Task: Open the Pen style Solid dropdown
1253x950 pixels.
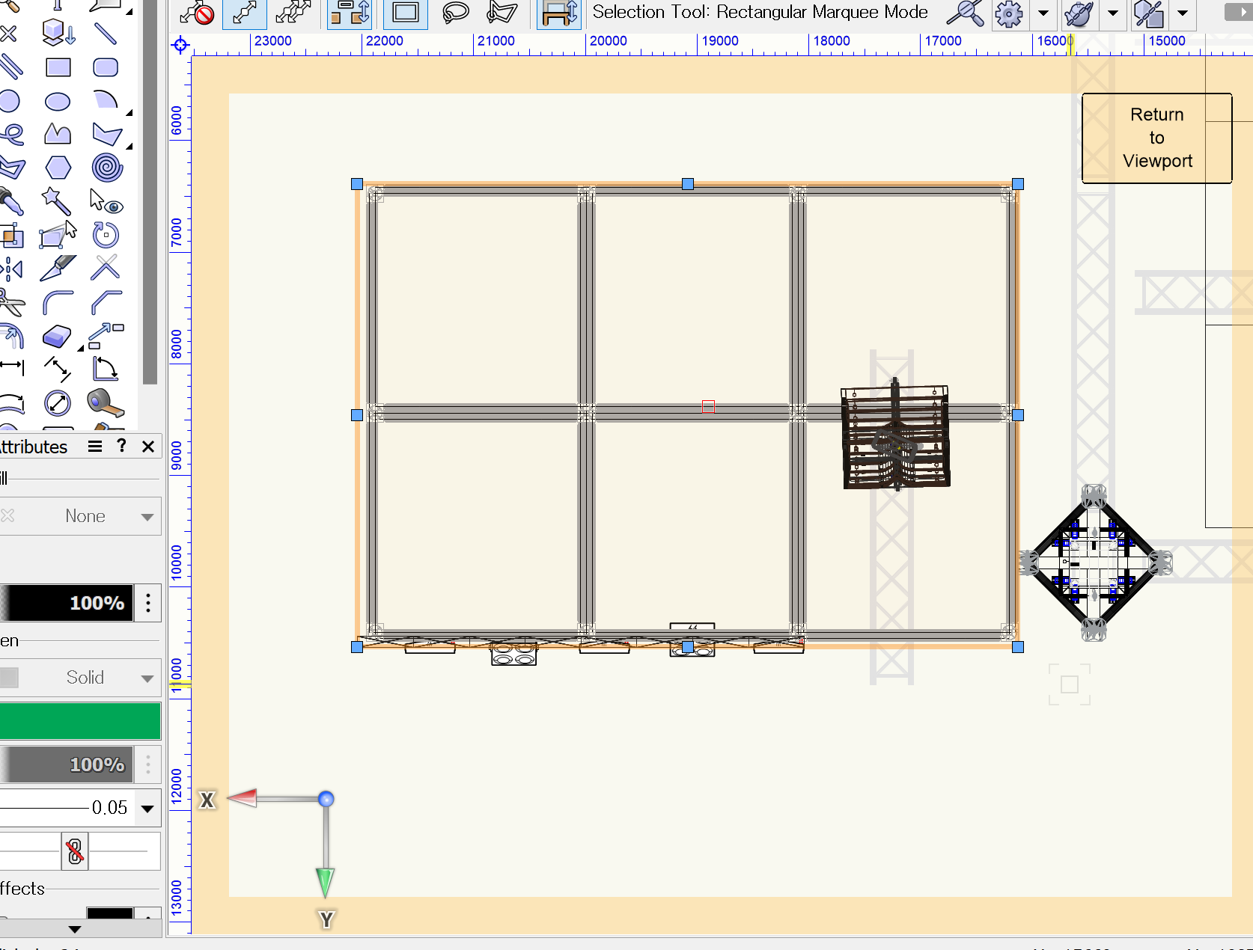Action: coord(147,677)
